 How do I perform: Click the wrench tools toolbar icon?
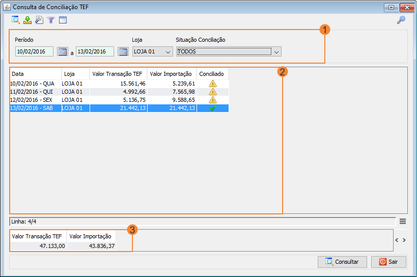click(x=39, y=20)
